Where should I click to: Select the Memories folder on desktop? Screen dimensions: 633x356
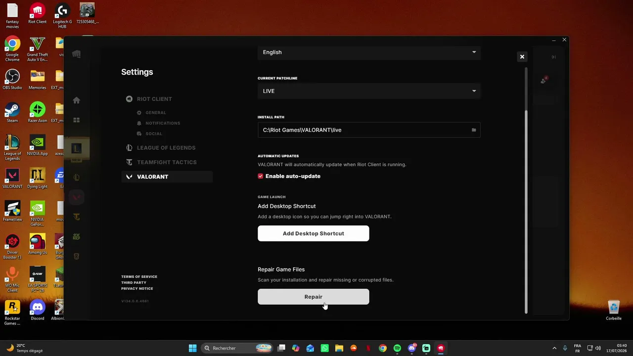click(x=37, y=80)
